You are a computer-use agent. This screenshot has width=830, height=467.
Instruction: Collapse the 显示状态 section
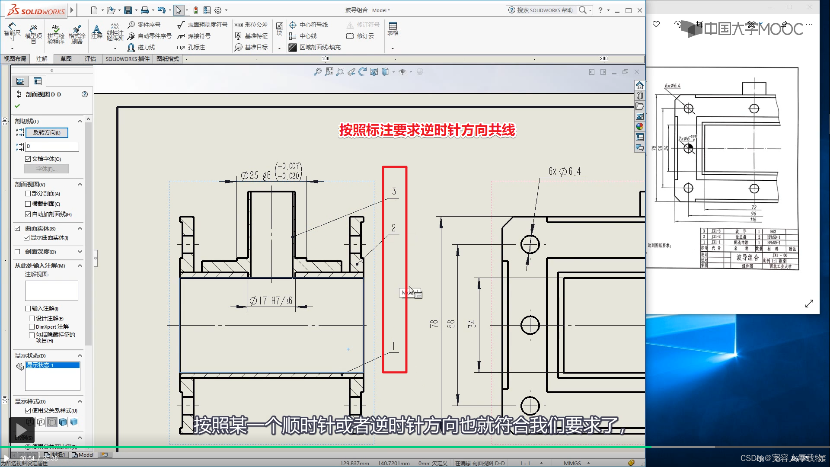80,355
